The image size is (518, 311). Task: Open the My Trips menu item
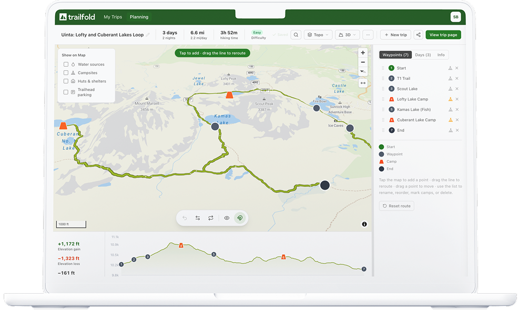[113, 17]
